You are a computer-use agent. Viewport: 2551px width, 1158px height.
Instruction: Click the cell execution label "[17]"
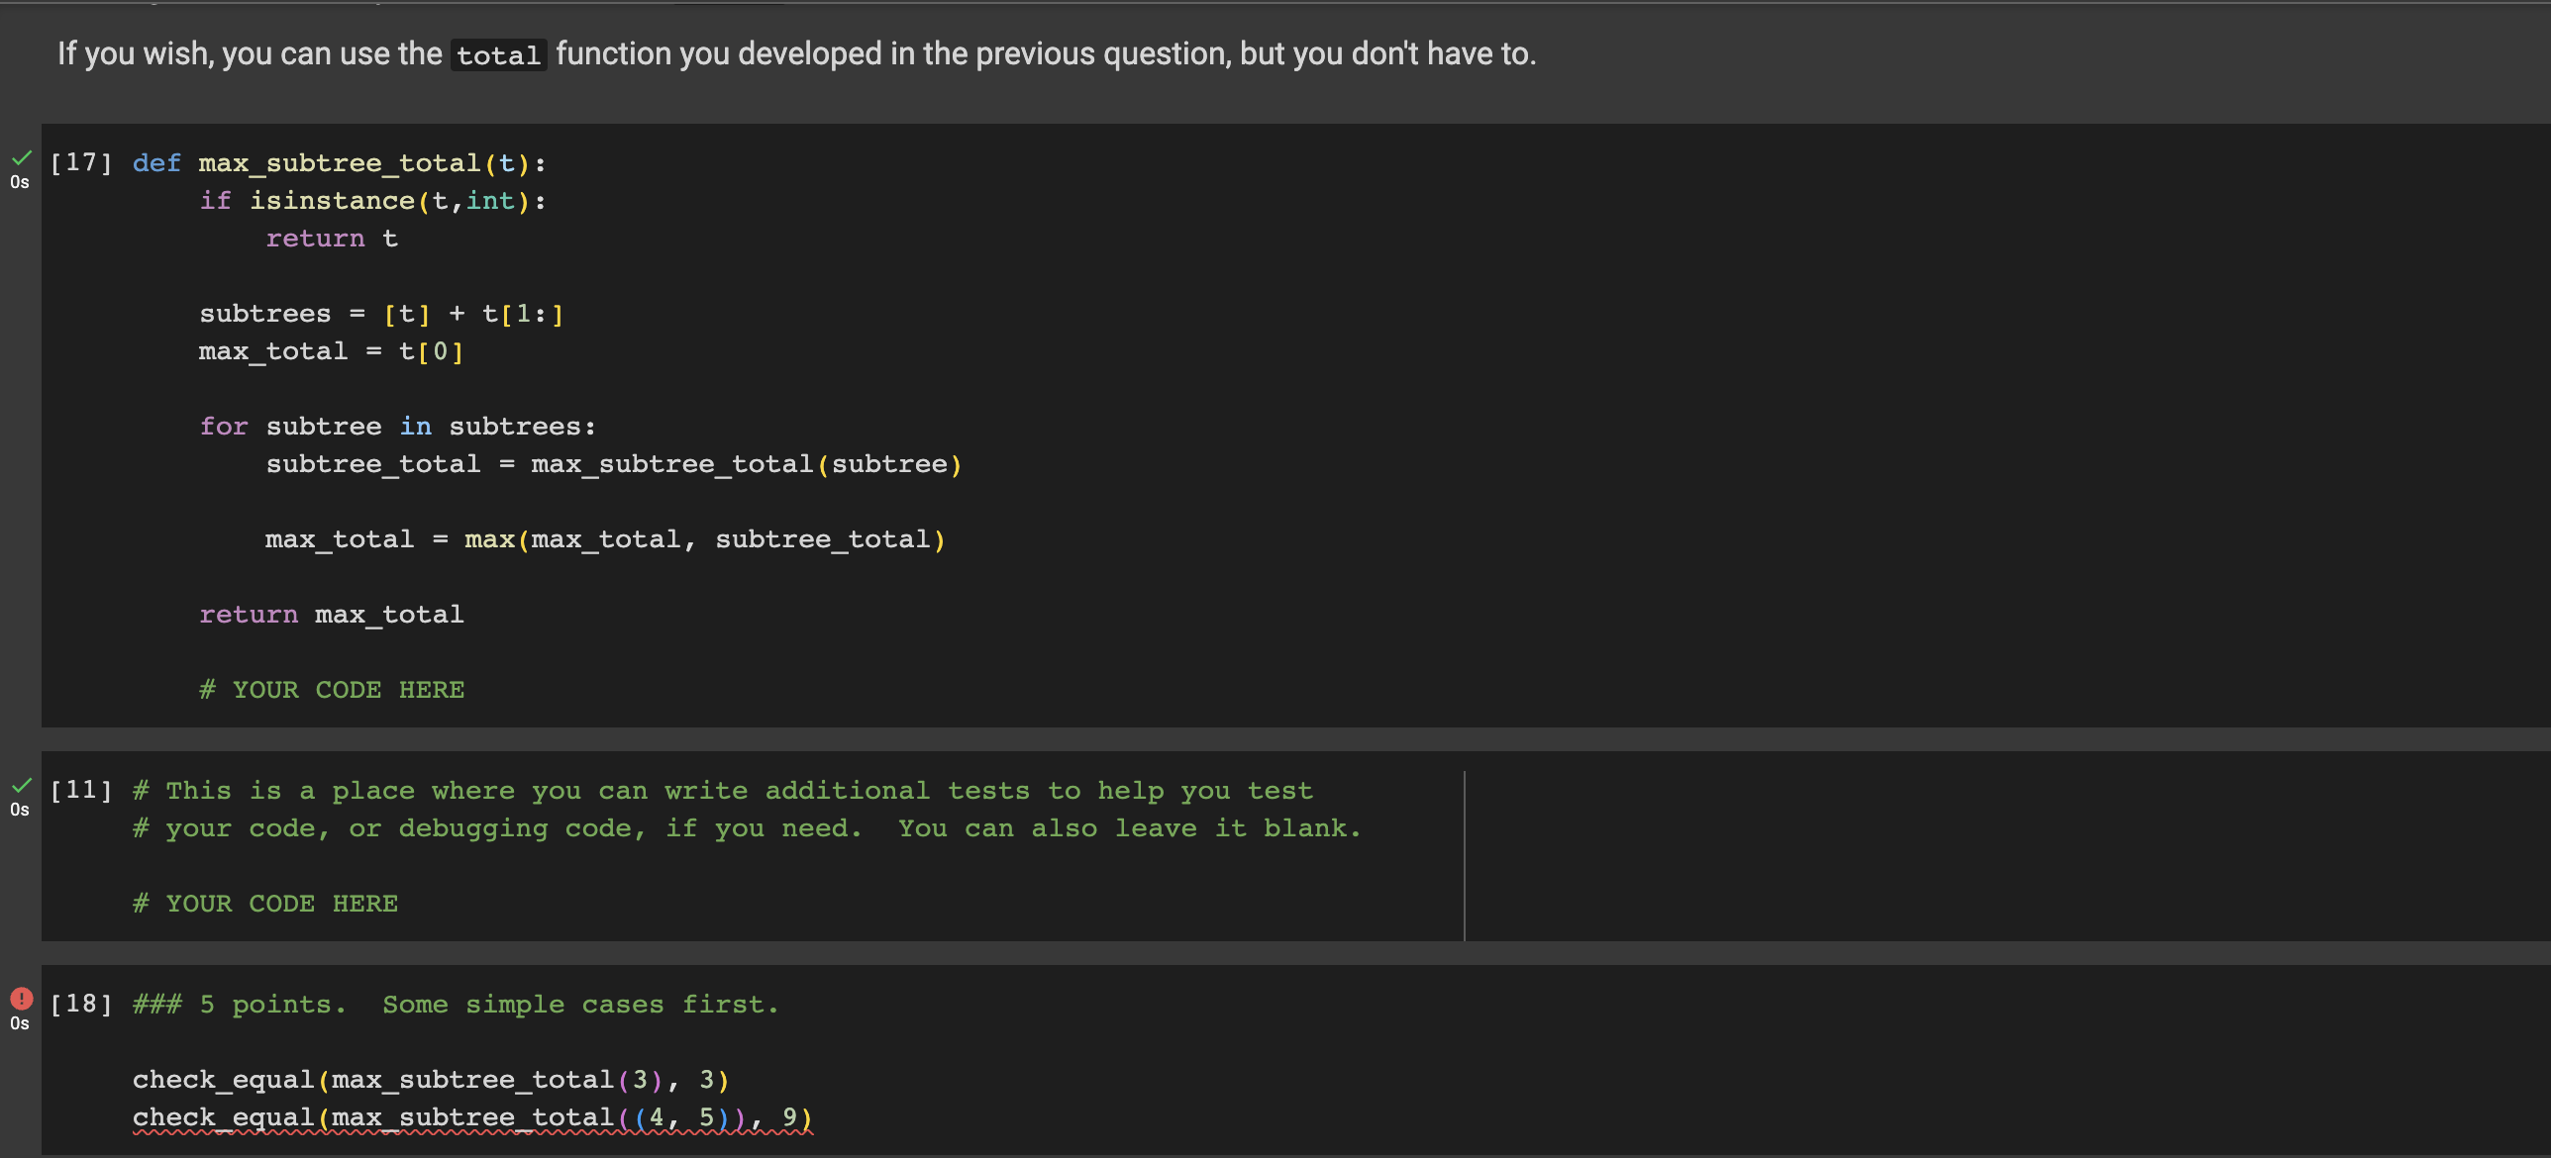pyautogui.click(x=81, y=162)
